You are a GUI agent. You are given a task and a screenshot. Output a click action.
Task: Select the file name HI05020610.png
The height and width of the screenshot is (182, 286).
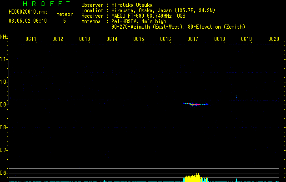coord(28,12)
